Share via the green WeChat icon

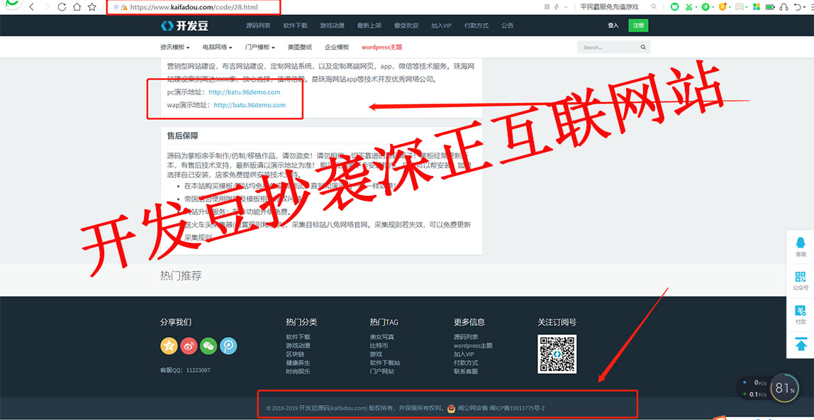pos(208,346)
